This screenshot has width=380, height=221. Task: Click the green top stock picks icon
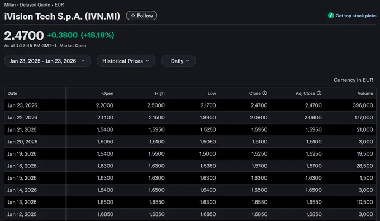(x=331, y=16)
